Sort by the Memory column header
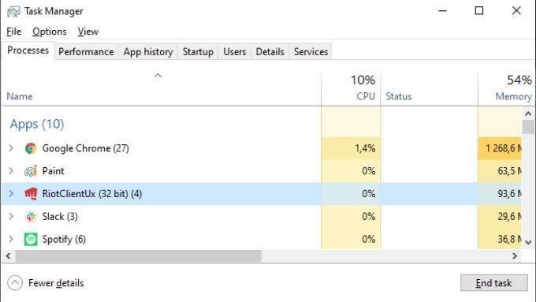 point(507,88)
